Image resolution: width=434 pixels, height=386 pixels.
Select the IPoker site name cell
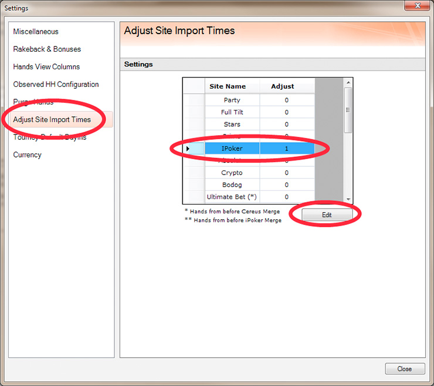(232, 149)
